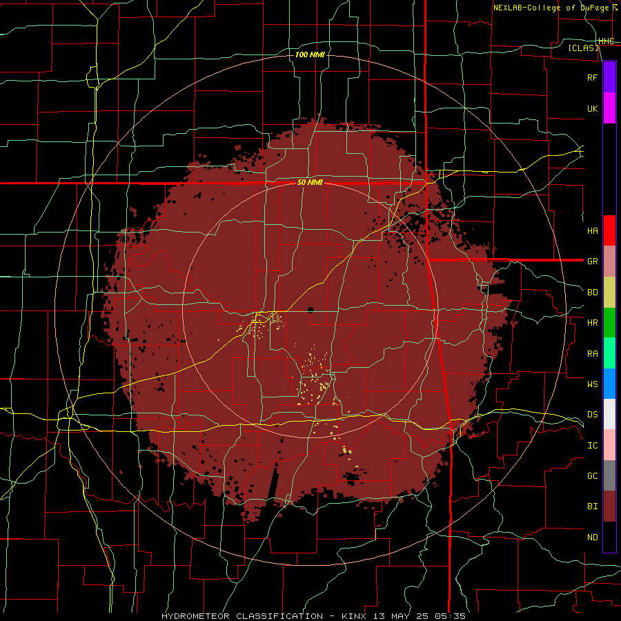Click the blue WS legend swatch
The width and height of the screenshot is (621, 621).
click(609, 384)
